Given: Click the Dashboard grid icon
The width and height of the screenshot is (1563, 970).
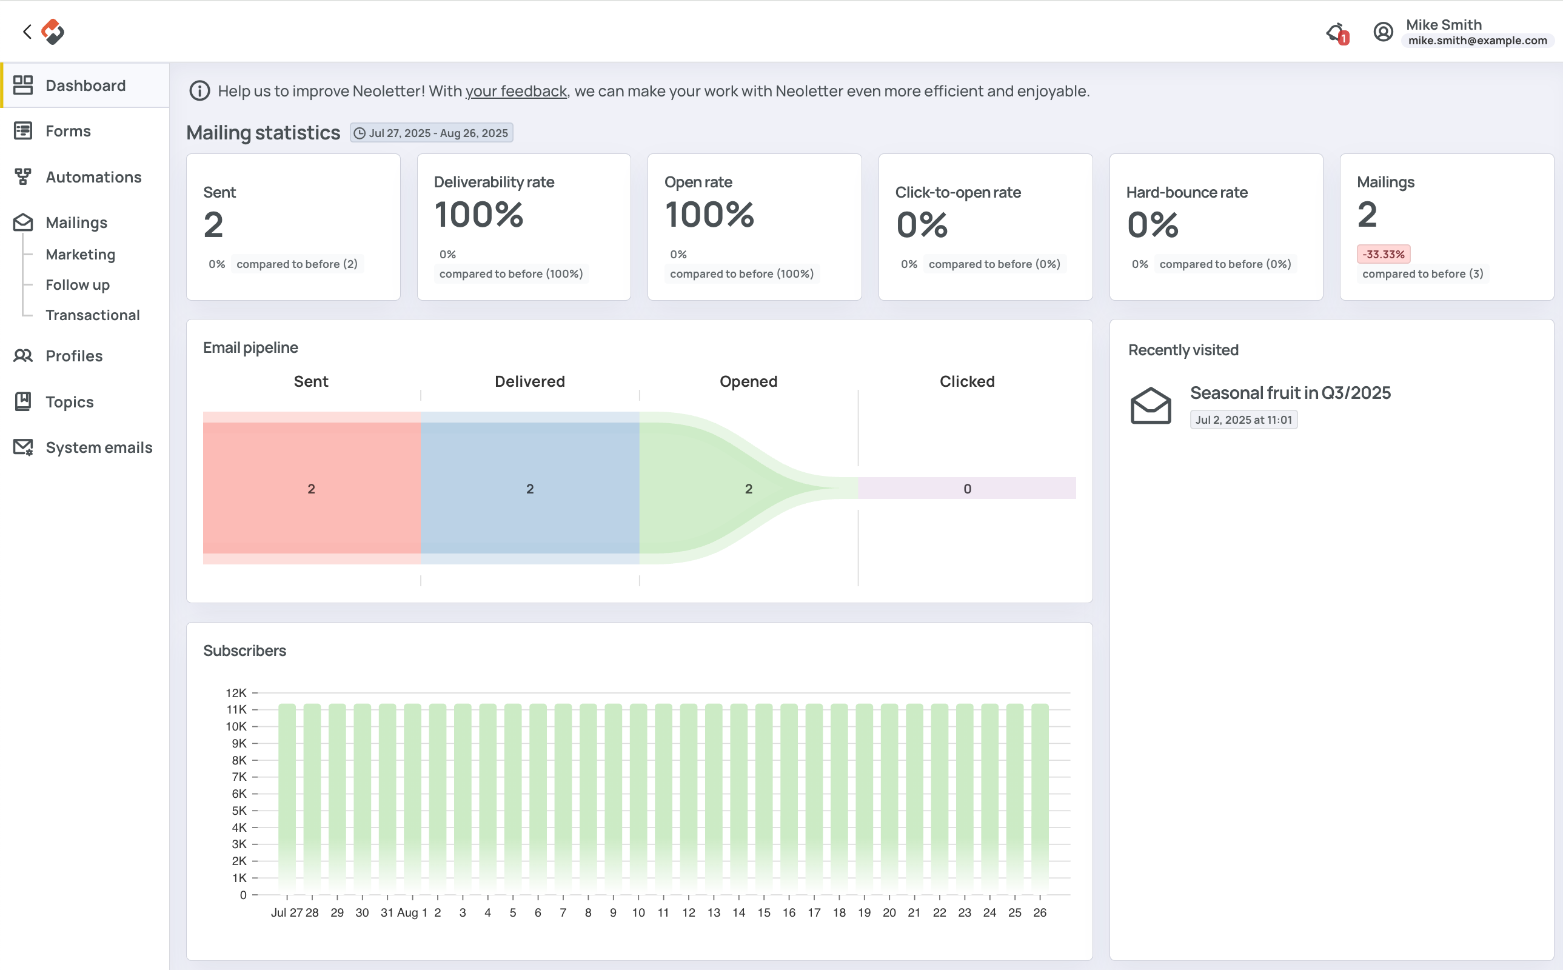Looking at the screenshot, I should click(x=23, y=85).
